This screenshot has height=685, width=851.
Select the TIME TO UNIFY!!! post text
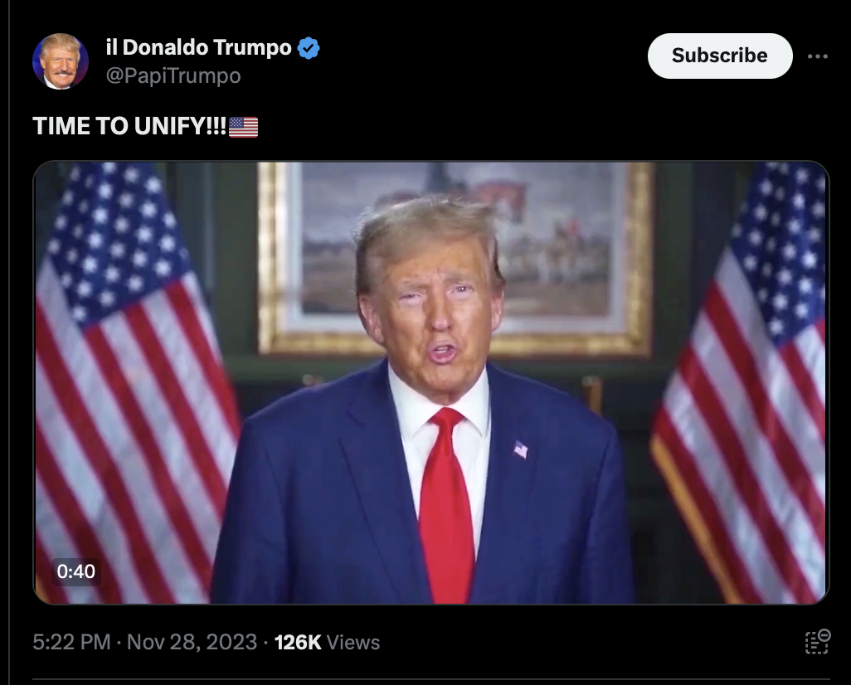coord(129,127)
